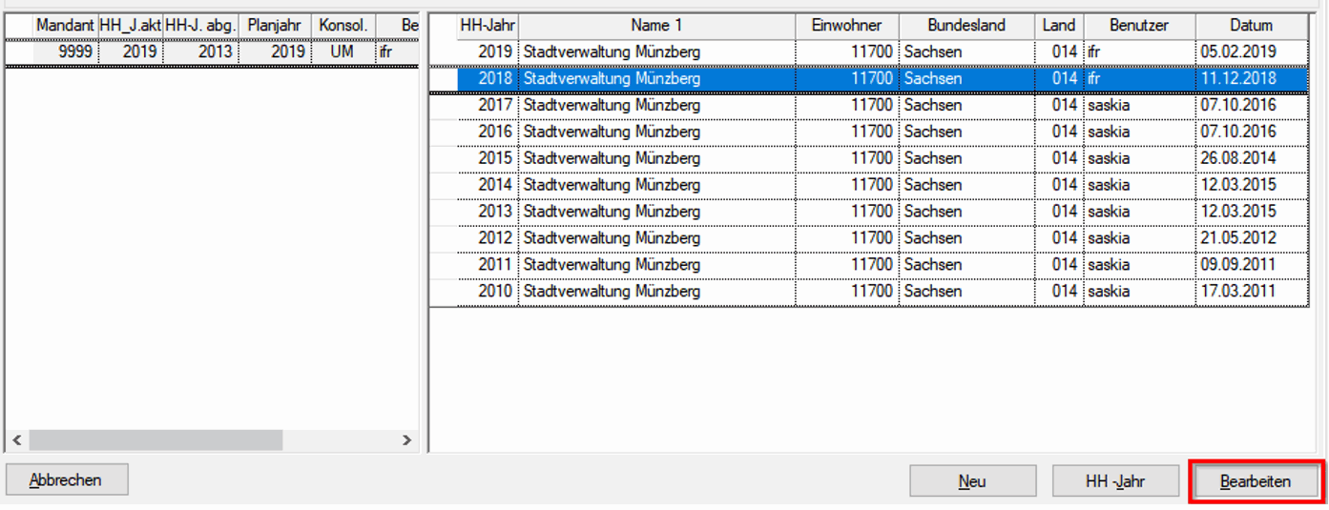Click the left panel horizontal scrollbar thumb

tap(155, 439)
